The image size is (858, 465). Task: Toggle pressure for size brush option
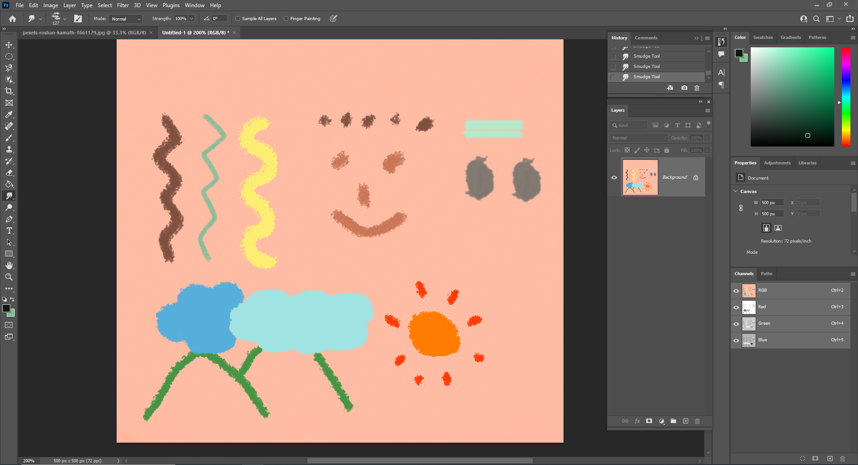click(333, 19)
